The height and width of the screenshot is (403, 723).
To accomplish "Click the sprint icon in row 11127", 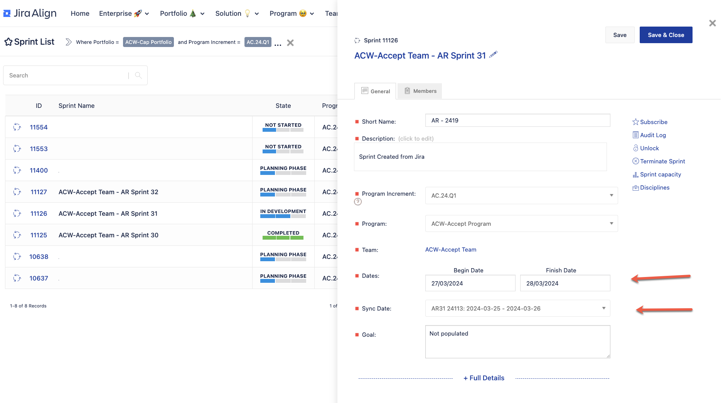I will coord(17,192).
